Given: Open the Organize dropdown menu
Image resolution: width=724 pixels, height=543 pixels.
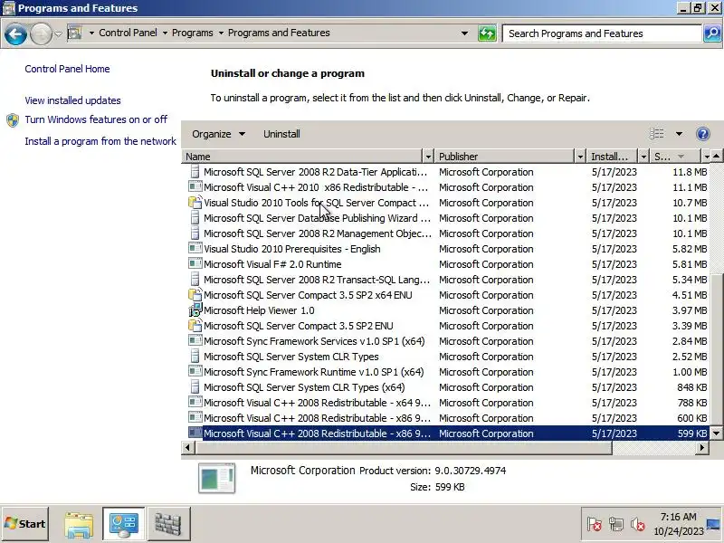Looking at the screenshot, I should 218,134.
